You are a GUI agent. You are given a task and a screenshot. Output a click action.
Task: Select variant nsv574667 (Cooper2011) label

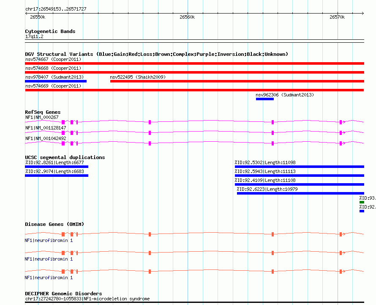[x=53, y=59]
